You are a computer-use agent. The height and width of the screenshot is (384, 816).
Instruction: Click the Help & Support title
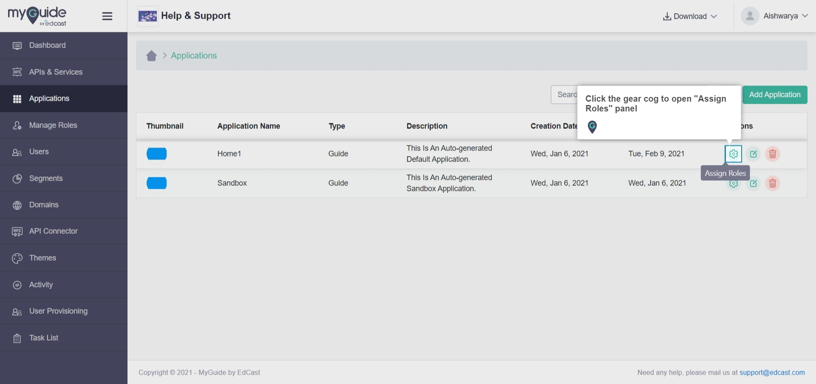(x=196, y=16)
